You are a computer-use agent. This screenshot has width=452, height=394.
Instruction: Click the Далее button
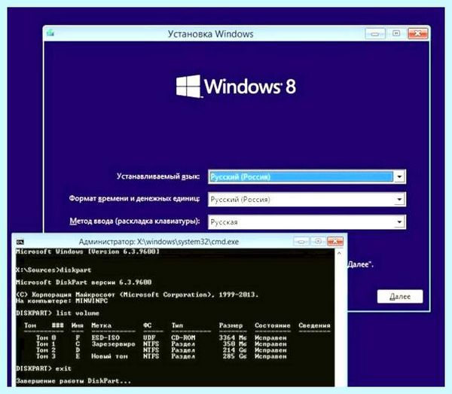point(400,296)
